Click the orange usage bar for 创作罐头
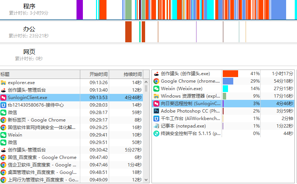 (230, 74)
